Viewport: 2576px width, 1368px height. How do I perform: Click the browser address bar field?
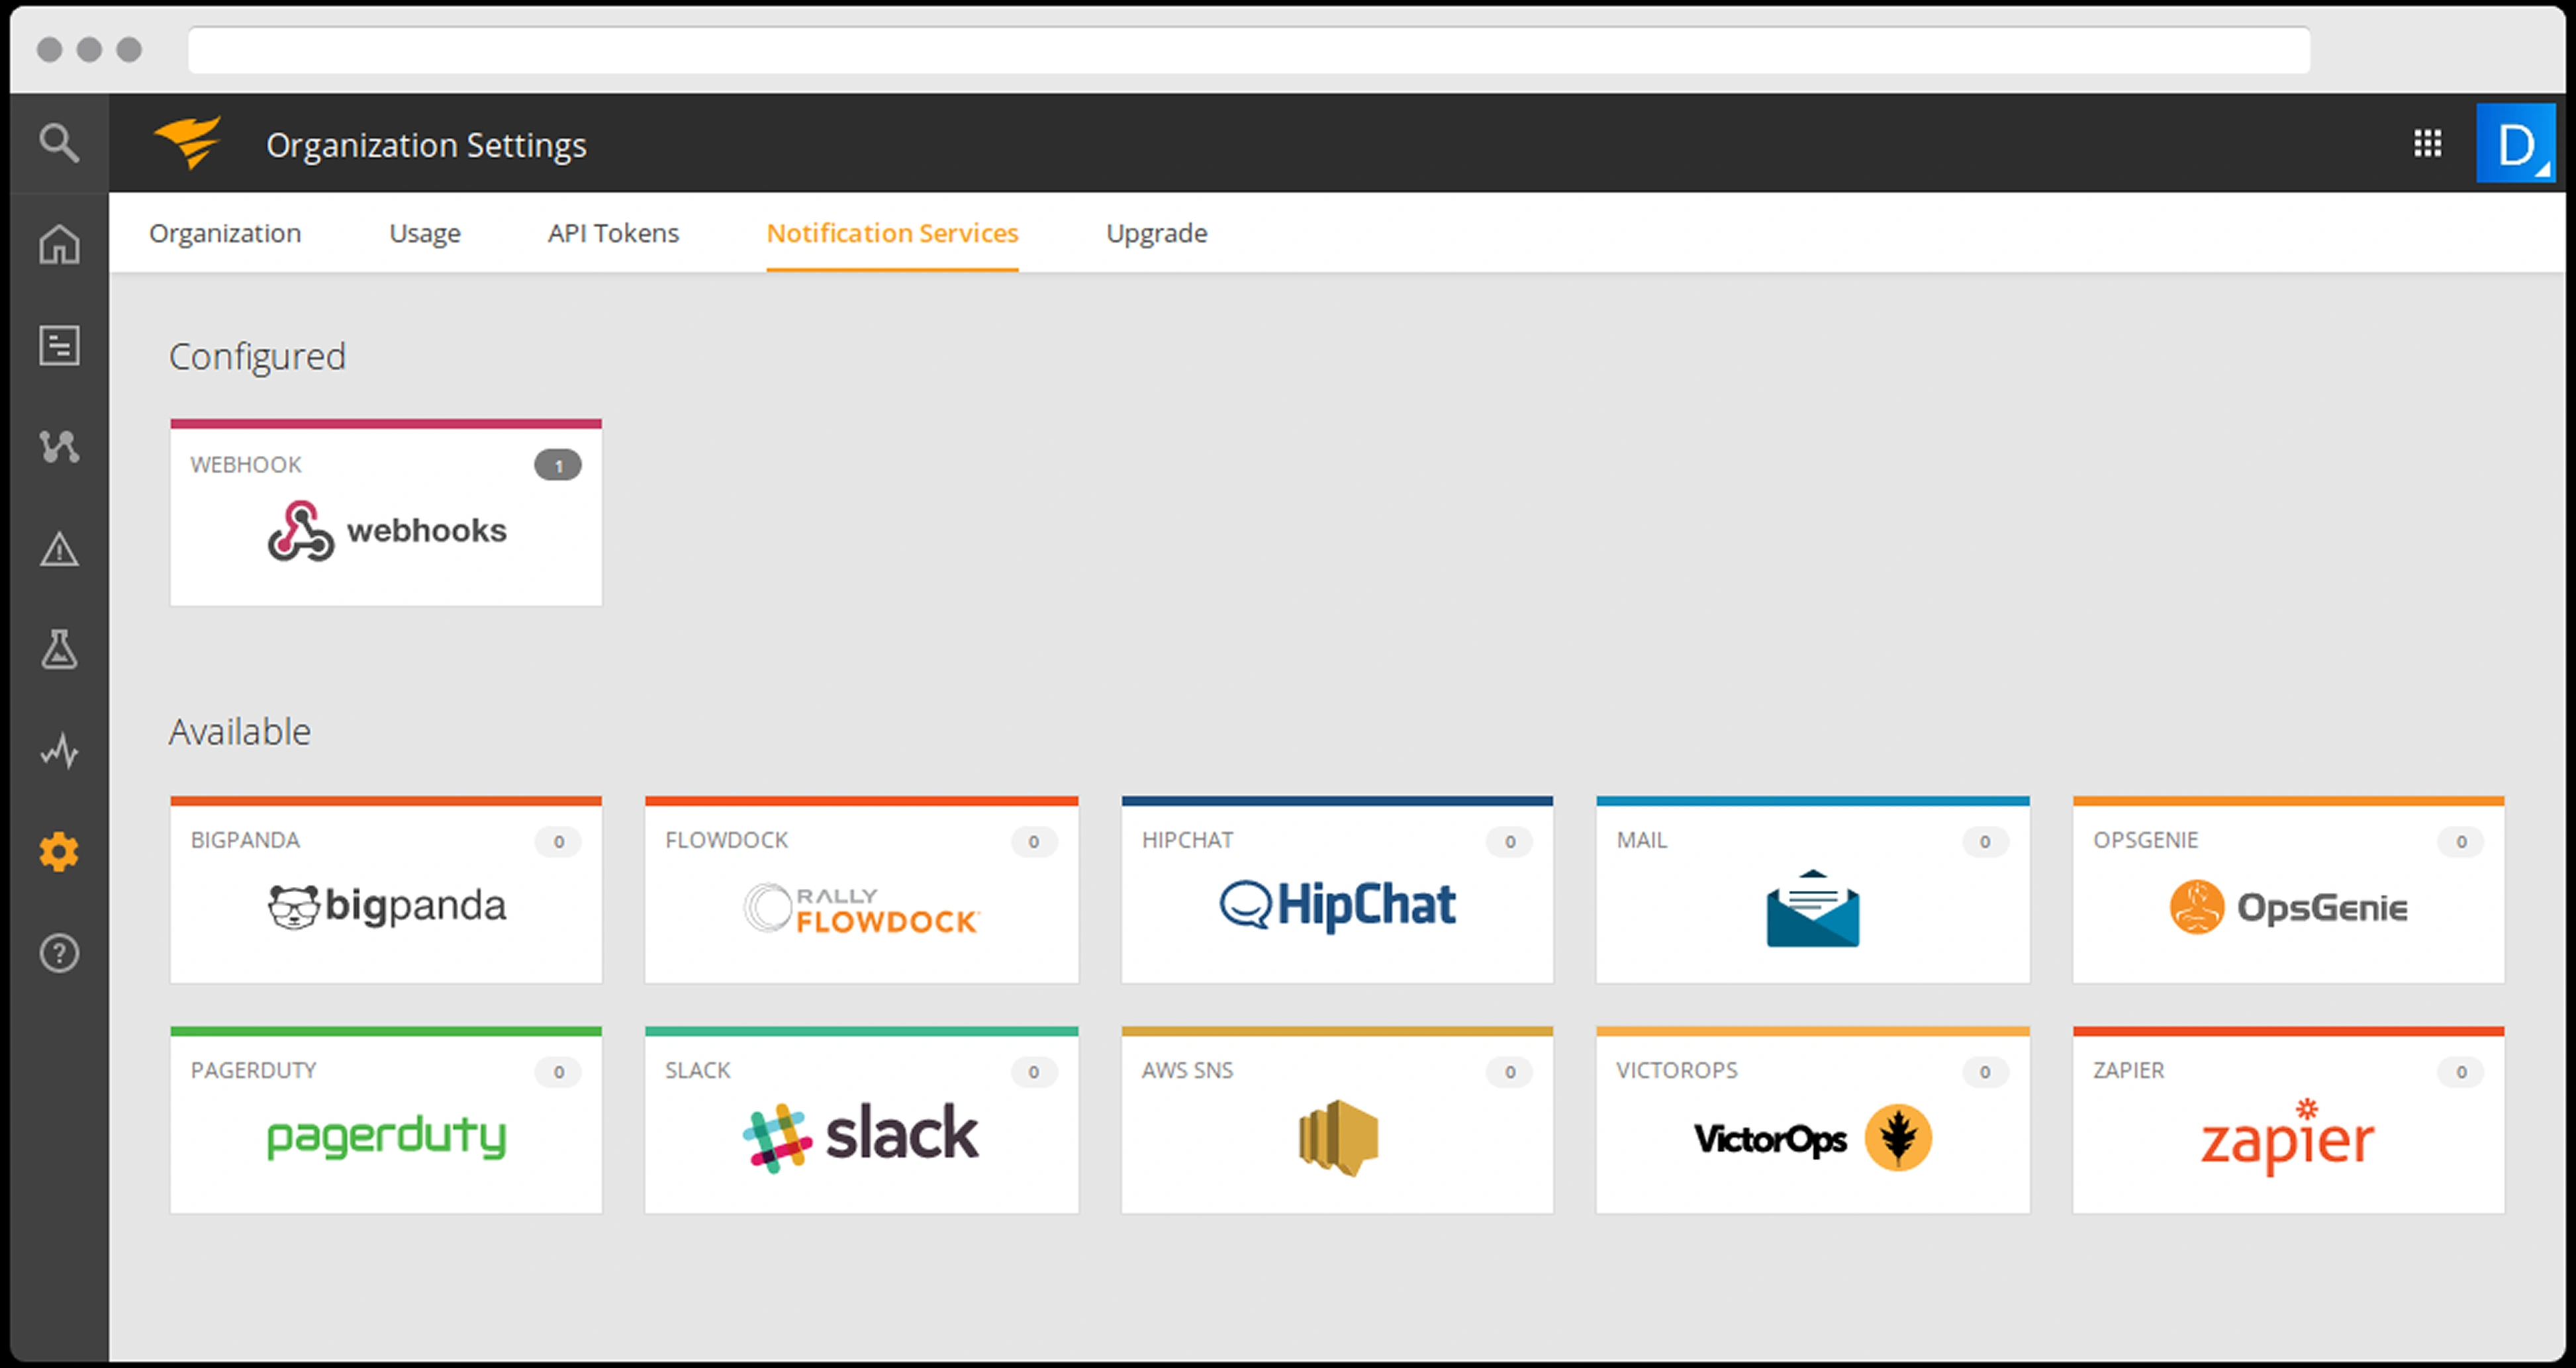pyautogui.click(x=1248, y=50)
